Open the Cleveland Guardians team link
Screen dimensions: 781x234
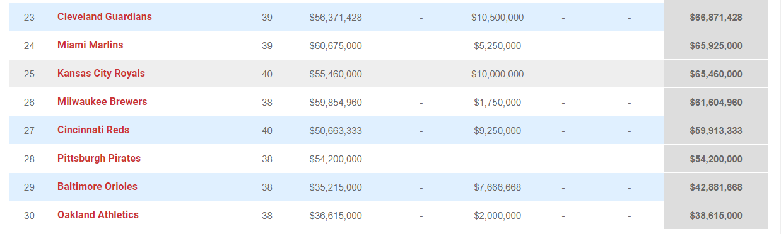(105, 17)
